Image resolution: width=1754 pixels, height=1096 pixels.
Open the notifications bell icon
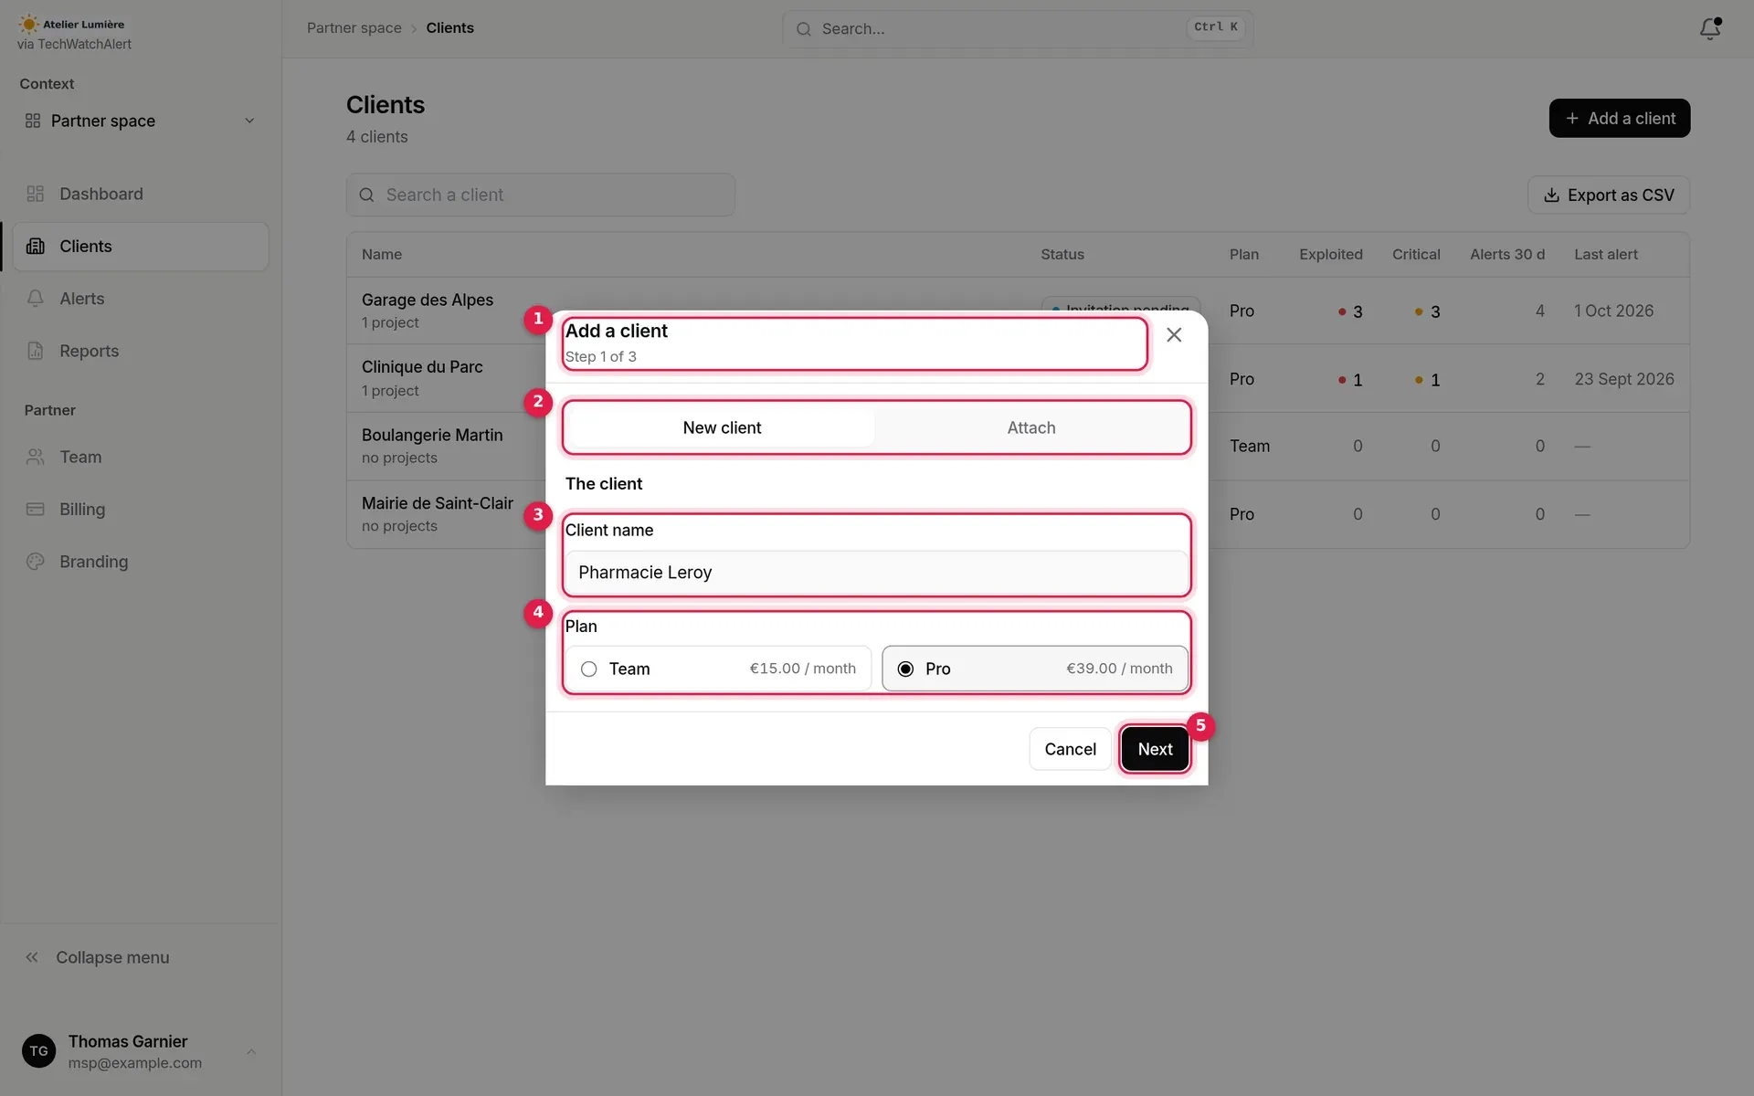[1709, 28]
